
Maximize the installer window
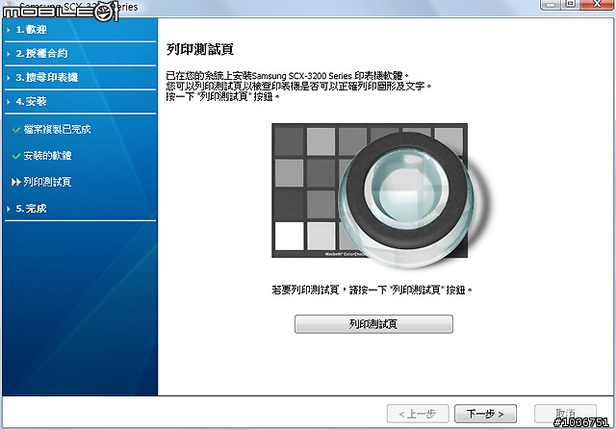571,4
